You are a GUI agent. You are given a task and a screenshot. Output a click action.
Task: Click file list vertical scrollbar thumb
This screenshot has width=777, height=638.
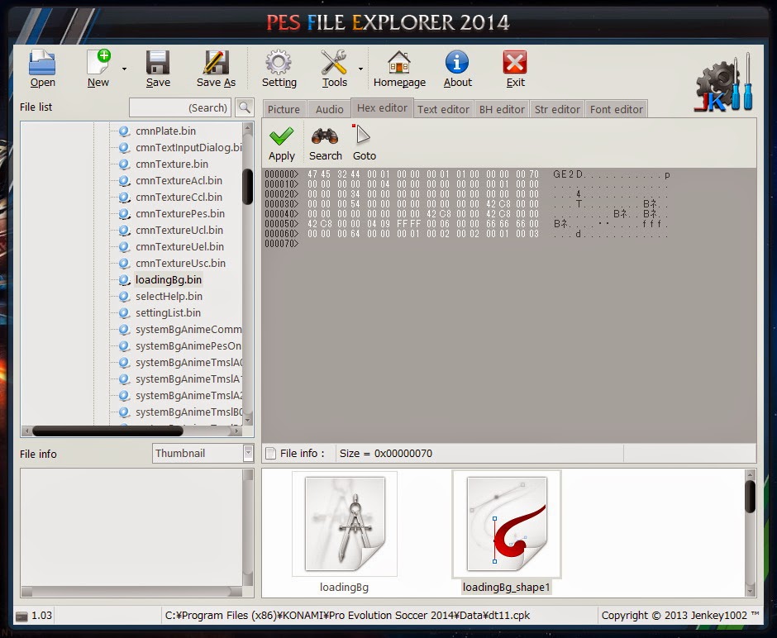click(x=248, y=186)
